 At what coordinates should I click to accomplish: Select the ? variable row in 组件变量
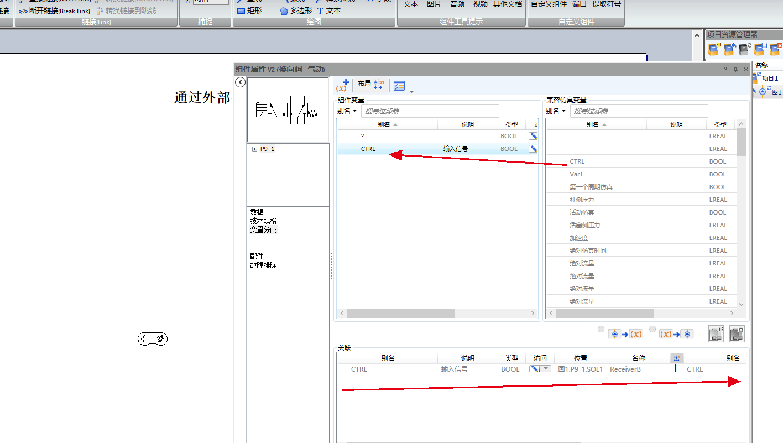[x=438, y=136]
